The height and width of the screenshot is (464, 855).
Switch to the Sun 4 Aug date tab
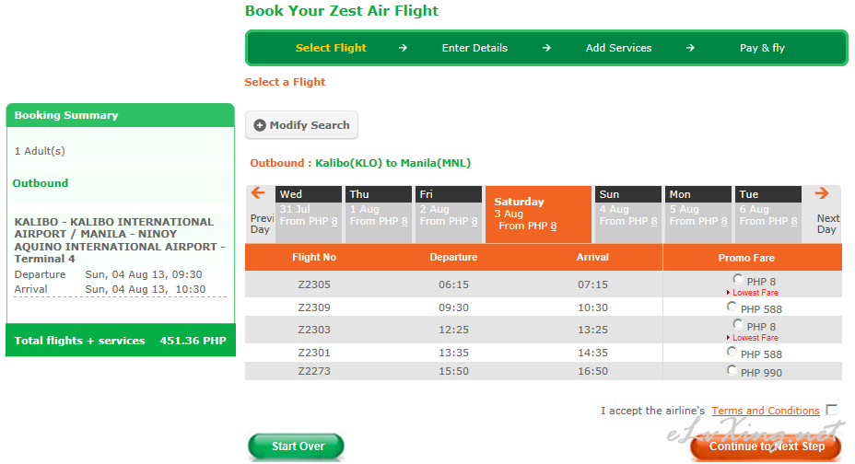628,214
